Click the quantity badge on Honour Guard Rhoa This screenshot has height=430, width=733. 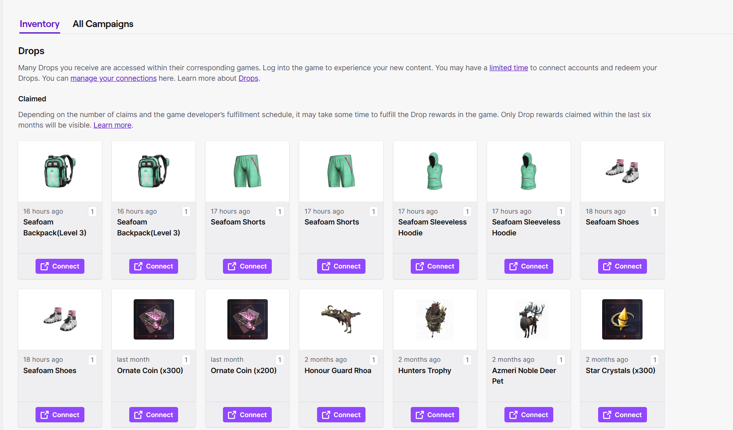tap(374, 360)
